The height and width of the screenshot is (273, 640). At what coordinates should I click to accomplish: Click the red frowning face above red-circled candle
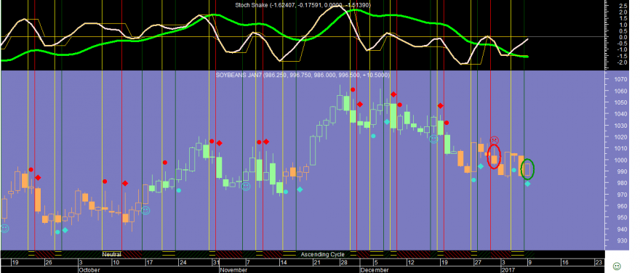(x=495, y=140)
